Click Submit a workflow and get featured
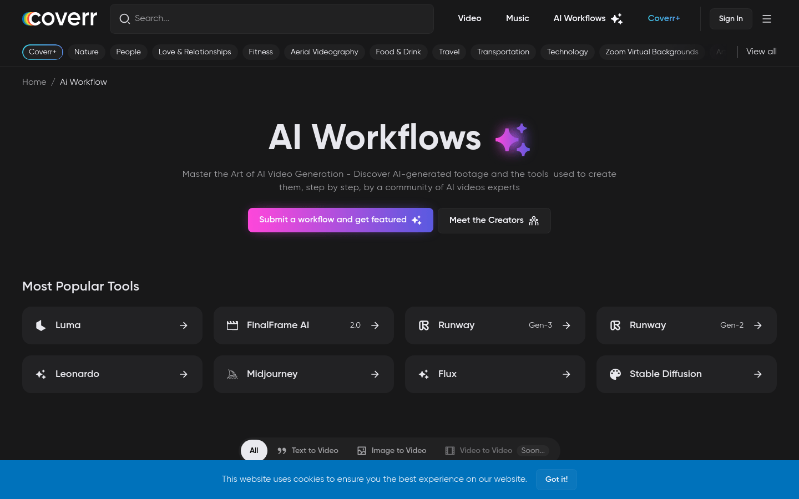The height and width of the screenshot is (499, 799). pyautogui.click(x=341, y=220)
